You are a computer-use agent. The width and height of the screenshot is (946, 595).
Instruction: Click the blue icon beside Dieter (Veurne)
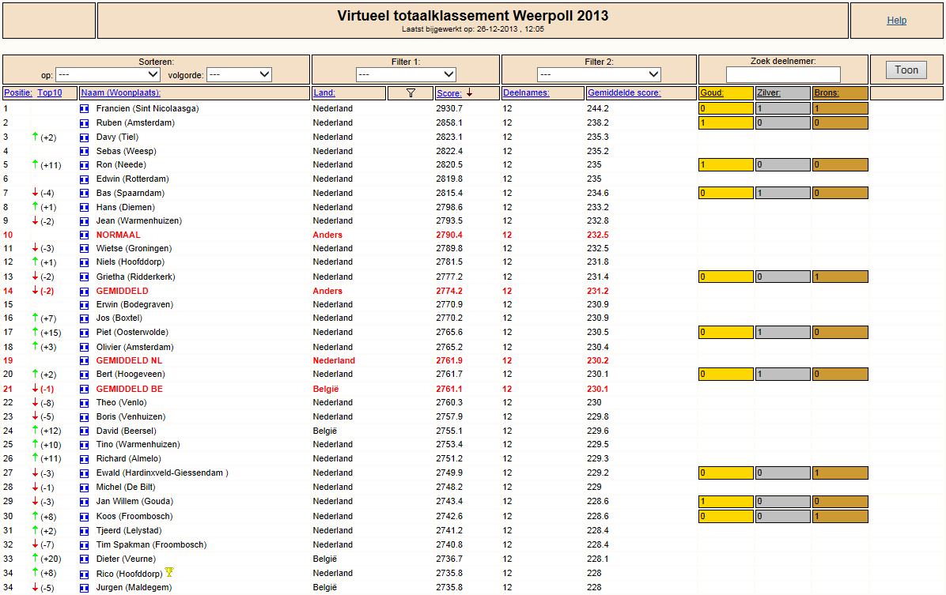coord(85,559)
